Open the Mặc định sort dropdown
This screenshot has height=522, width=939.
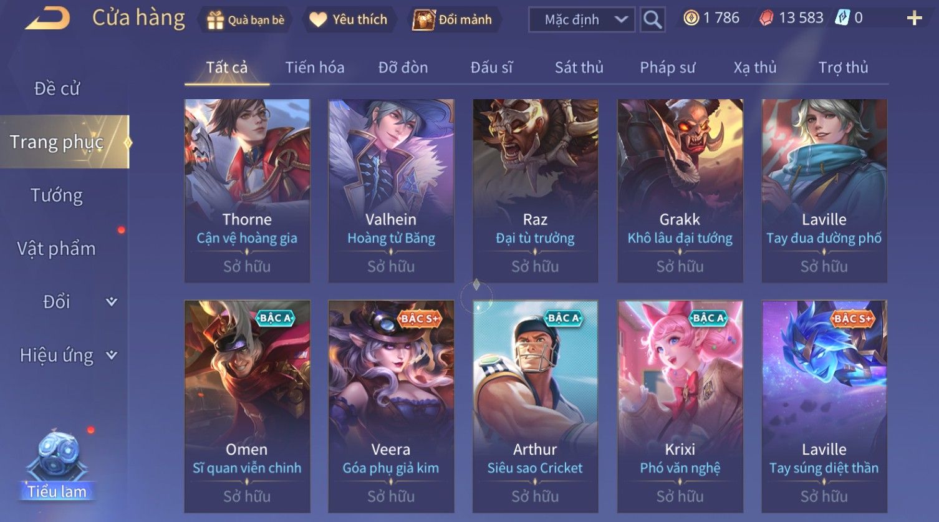click(582, 19)
